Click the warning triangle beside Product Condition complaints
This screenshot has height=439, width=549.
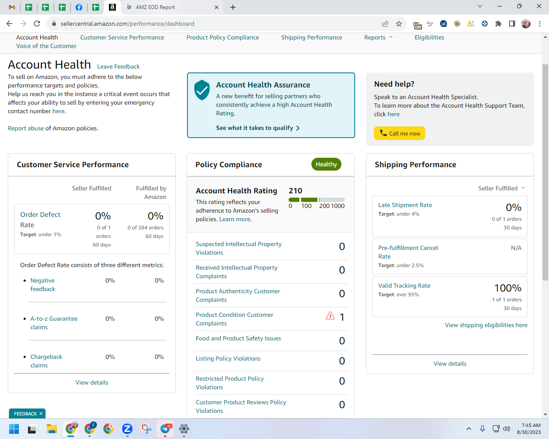click(x=330, y=316)
